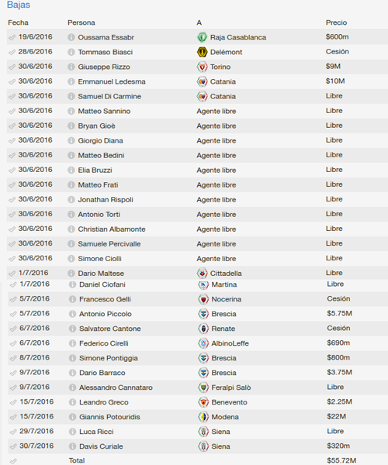Click the Delémont club badge icon
This screenshot has height=465, width=388.
tap(203, 52)
